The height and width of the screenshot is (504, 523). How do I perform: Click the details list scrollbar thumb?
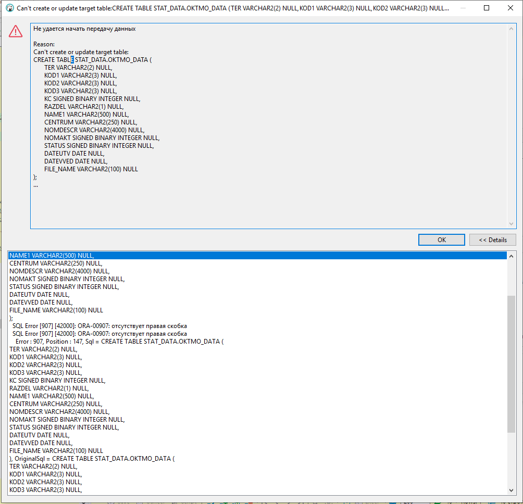point(511,364)
